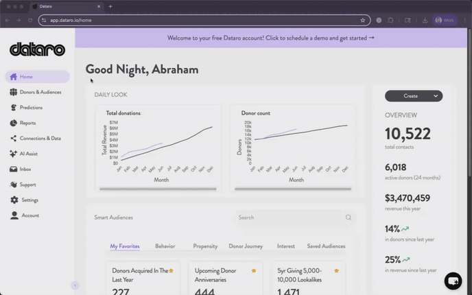Click the Home icon in sidebar

tap(13, 77)
